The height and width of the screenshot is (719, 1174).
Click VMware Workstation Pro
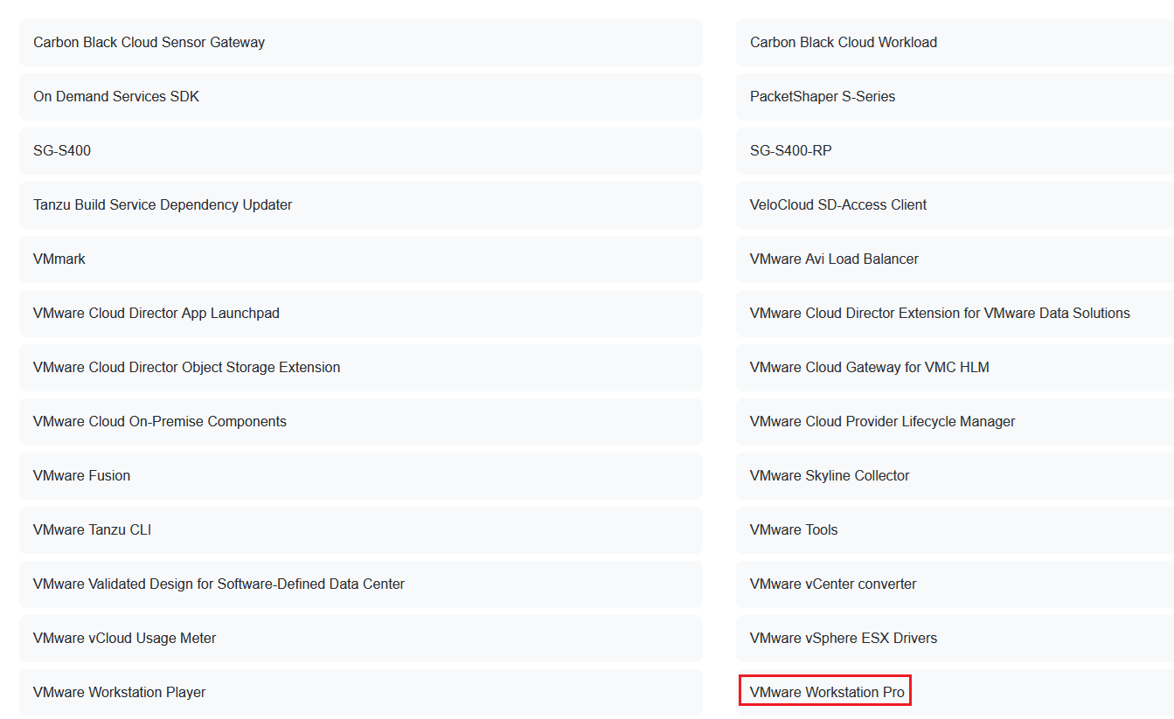click(x=955, y=693)
